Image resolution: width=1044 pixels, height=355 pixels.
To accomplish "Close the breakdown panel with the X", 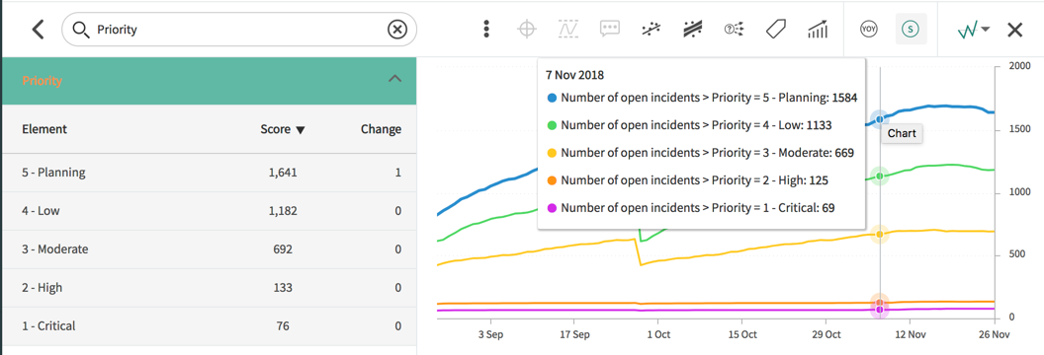I will (1014, 30).
